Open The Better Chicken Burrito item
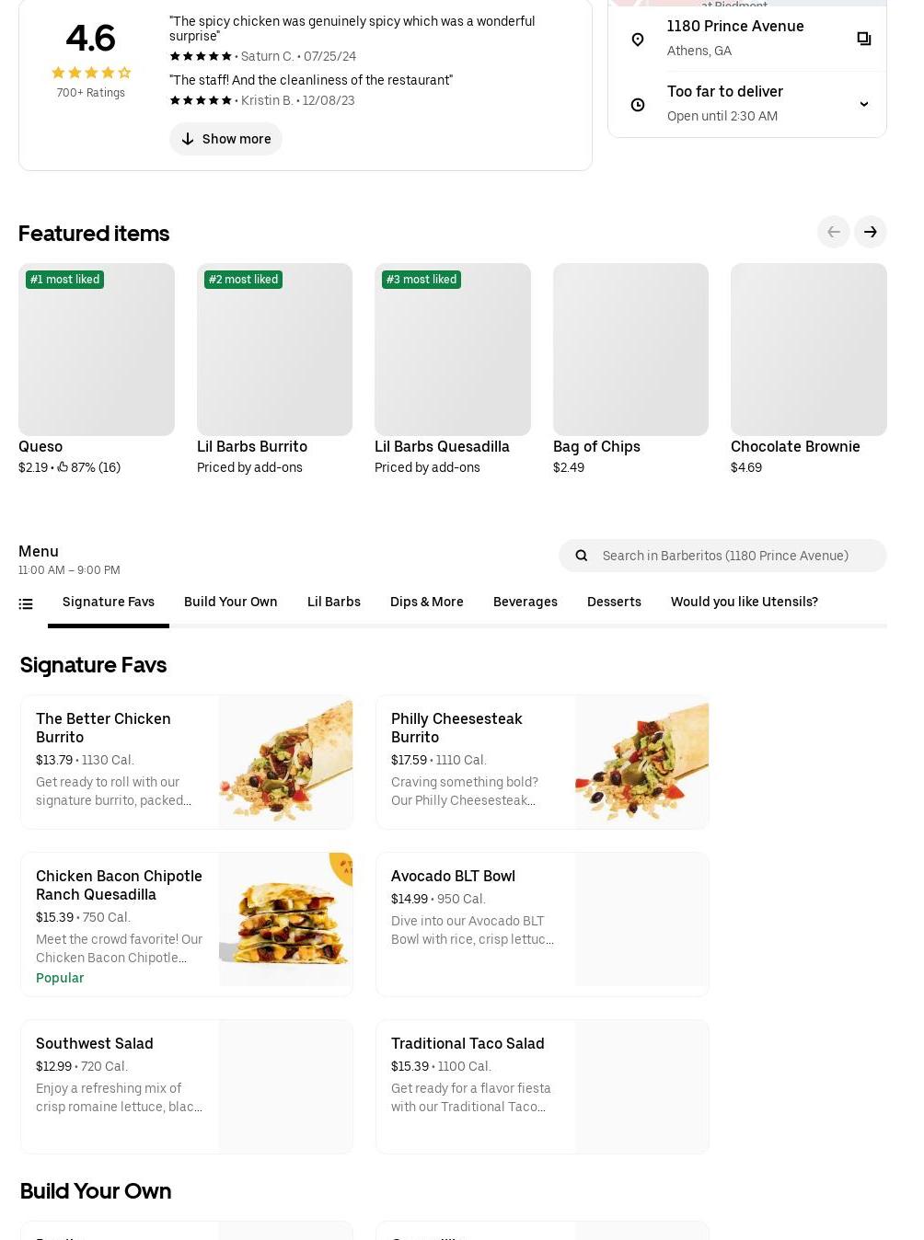Viewport: 924px width, 1240px height. click(x=187, y=762)
